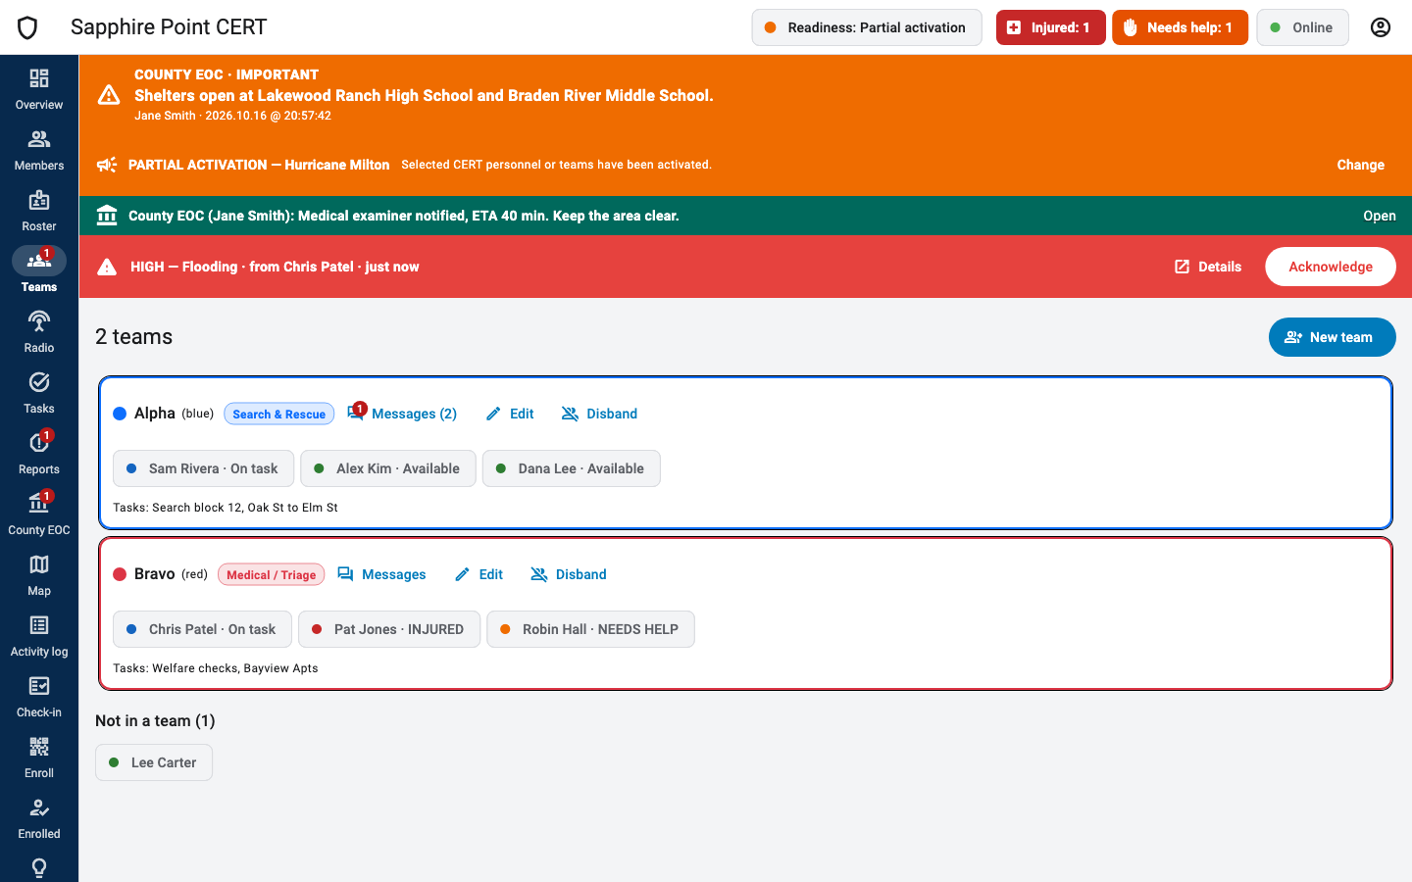The width and height of the screenshot is (1412, 882).
Task: Go to Check-in page
Action: (x=39, y=697)
